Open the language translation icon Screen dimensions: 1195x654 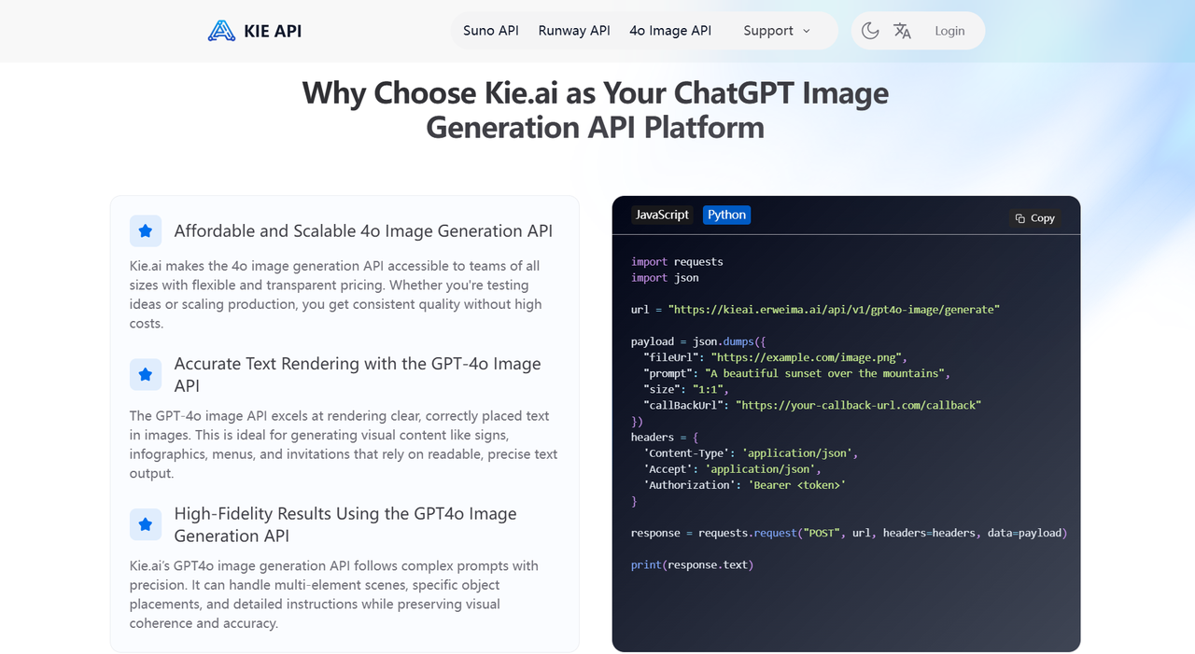pos(902,31)
